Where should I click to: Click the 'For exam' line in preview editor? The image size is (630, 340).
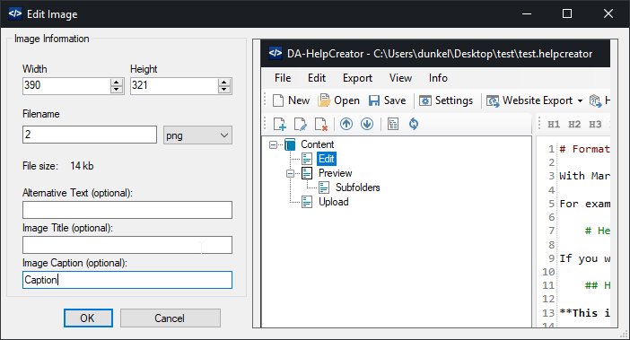[x=584, y=204]
